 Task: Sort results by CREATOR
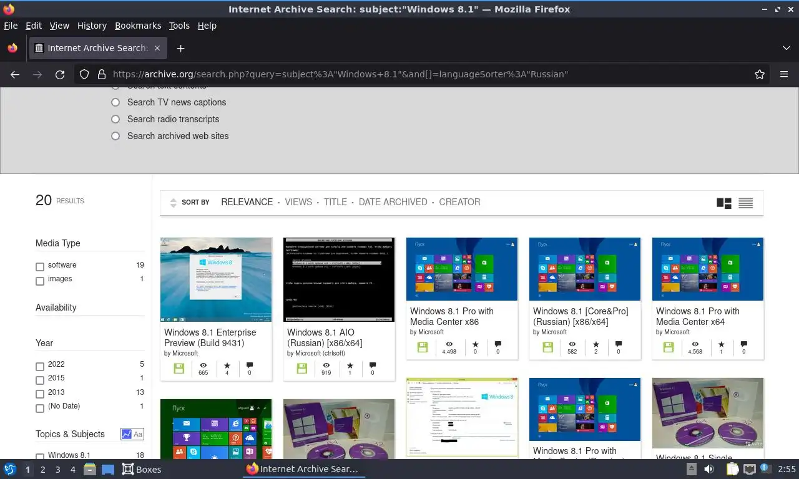tap(459, 202)
